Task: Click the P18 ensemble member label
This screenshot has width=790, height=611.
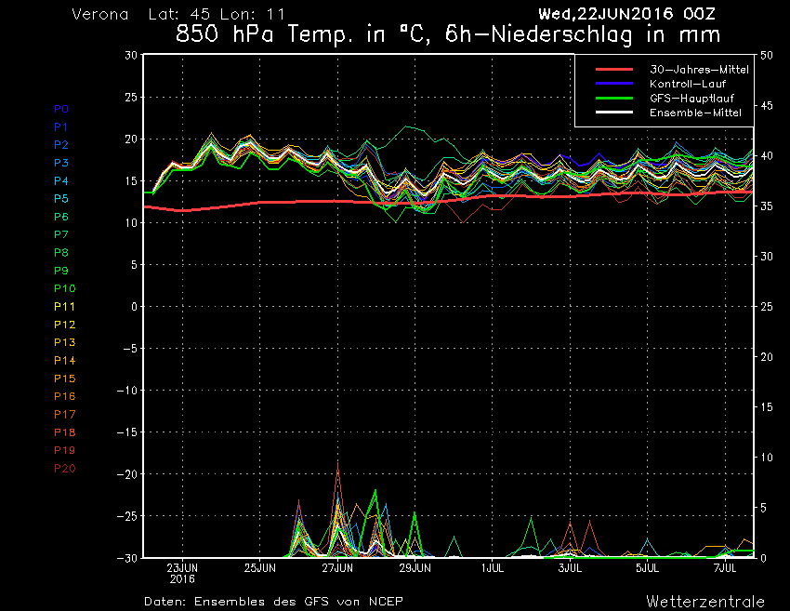Action: click(64, 432)
